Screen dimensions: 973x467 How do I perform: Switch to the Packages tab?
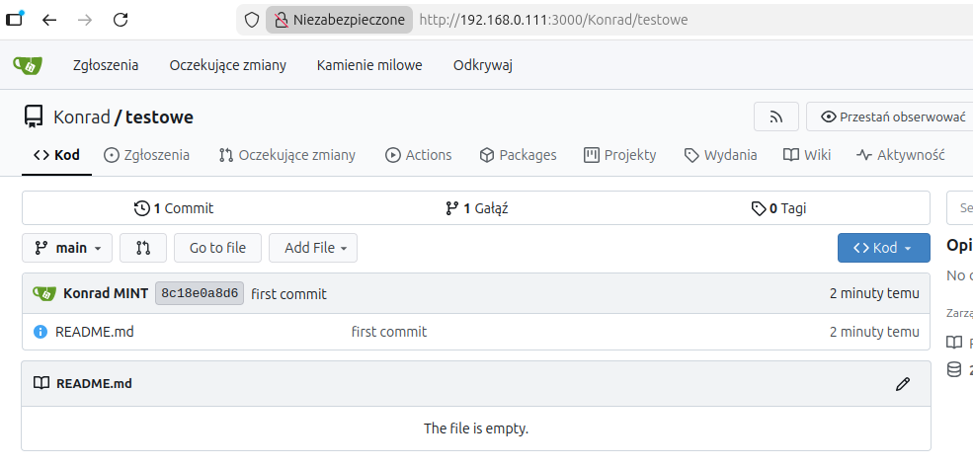(519, 155)
